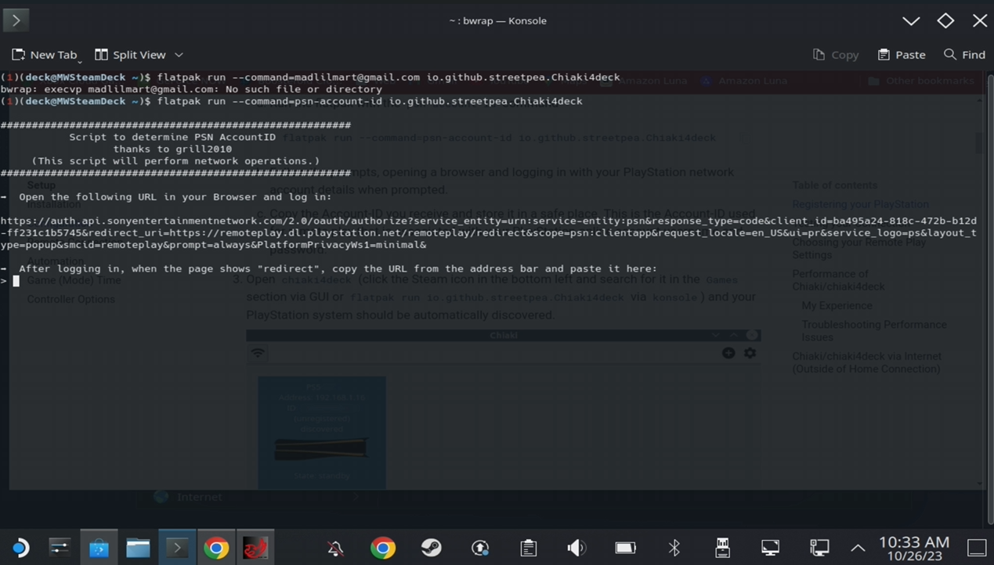Open Discover store icon in taskbar
994x565 pixels.
(99, 548)
